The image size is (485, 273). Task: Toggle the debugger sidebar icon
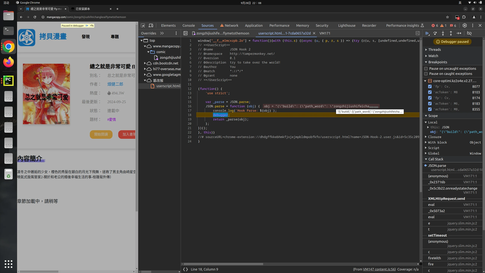[x=417, y=33]
